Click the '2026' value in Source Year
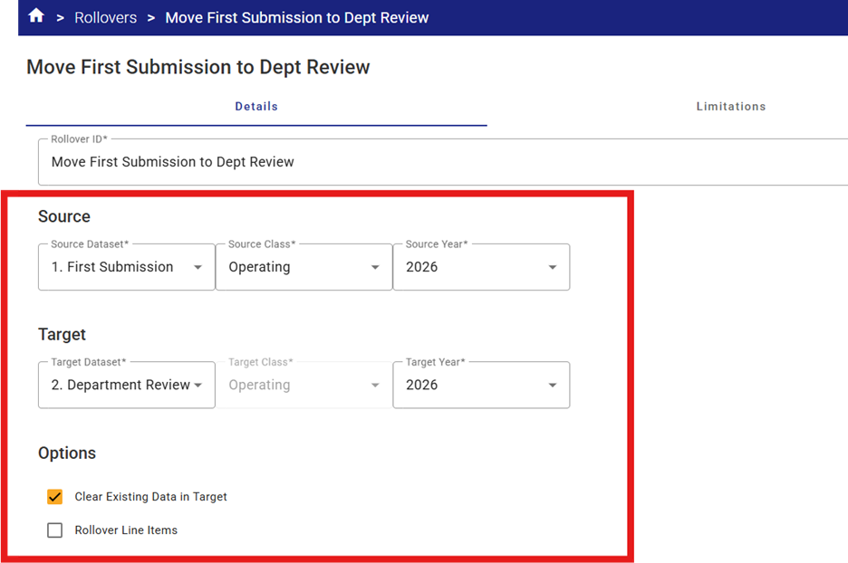Image resolution: width=848 pixels, height=563 pixels. (x=422, y=267)
